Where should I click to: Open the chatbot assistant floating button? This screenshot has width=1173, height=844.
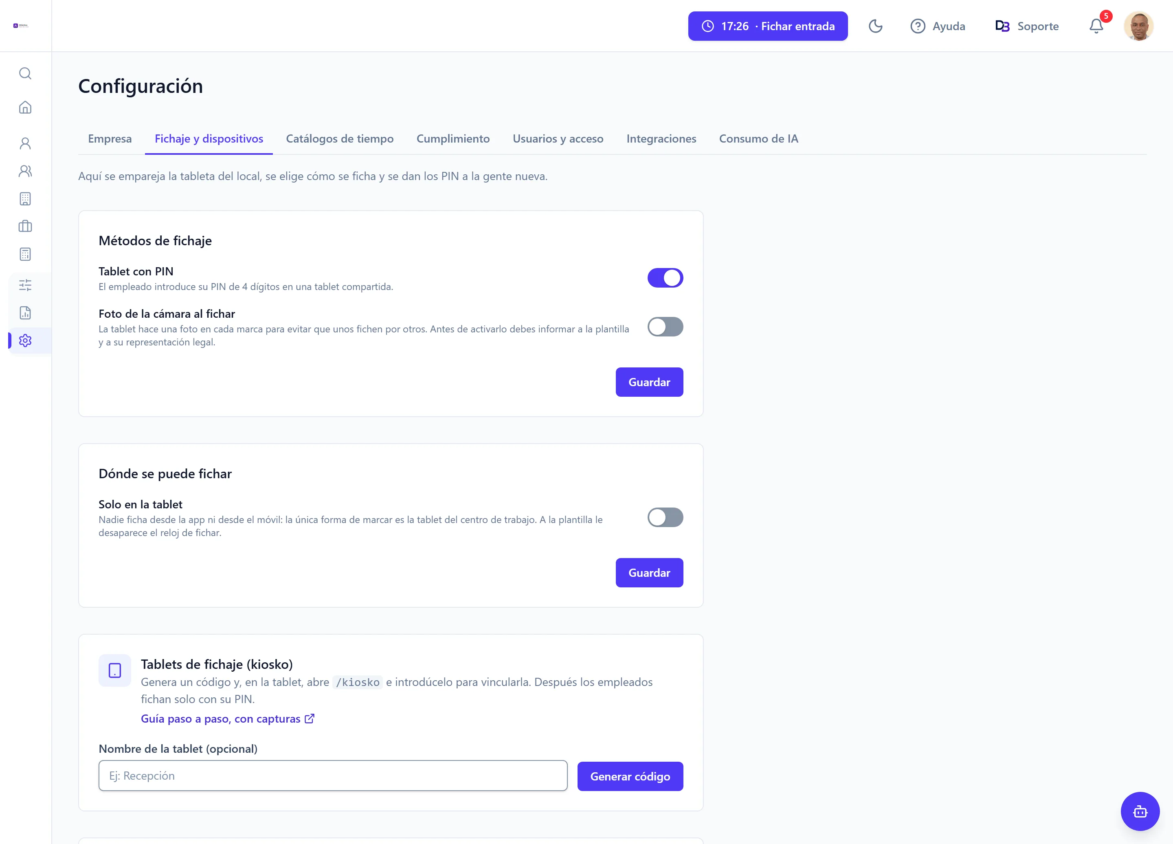(1140, 811)
